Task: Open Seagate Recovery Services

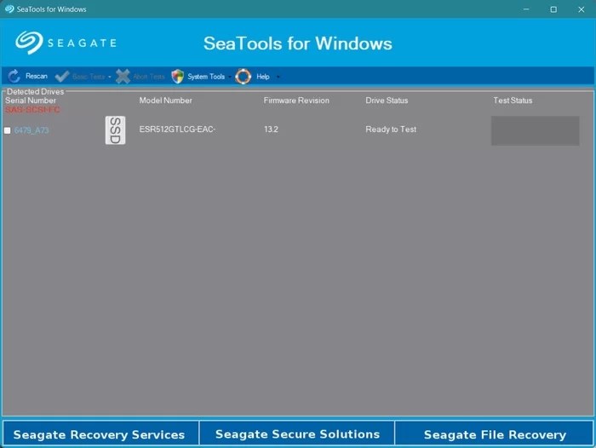Action: pos(100,434)
